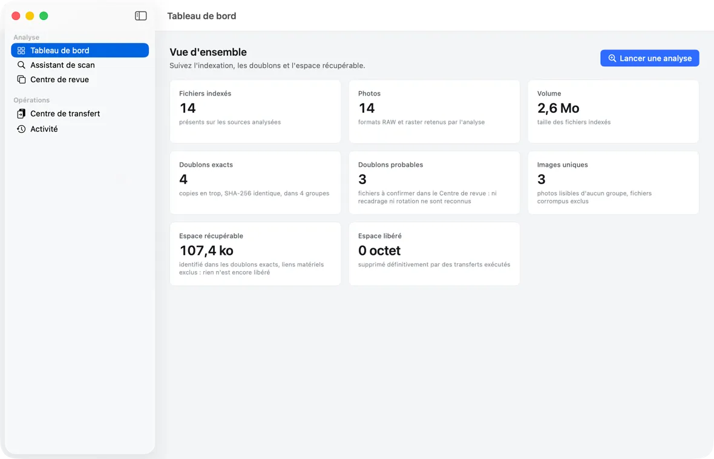This screenshot has height=459, width=714.
Task: Go to Assistant de scan
Action: point(80,65)
